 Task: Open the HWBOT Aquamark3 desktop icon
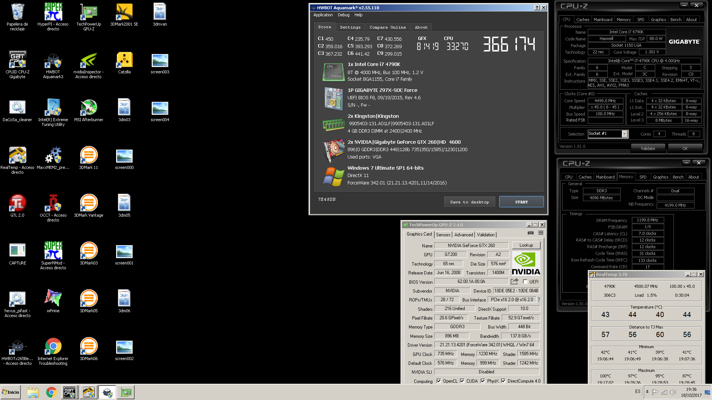point(53,64)
